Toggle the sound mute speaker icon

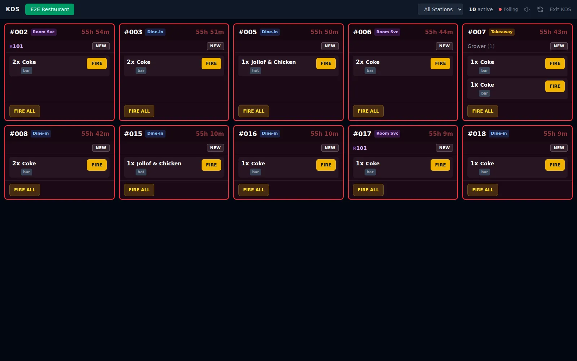(527, 9)
